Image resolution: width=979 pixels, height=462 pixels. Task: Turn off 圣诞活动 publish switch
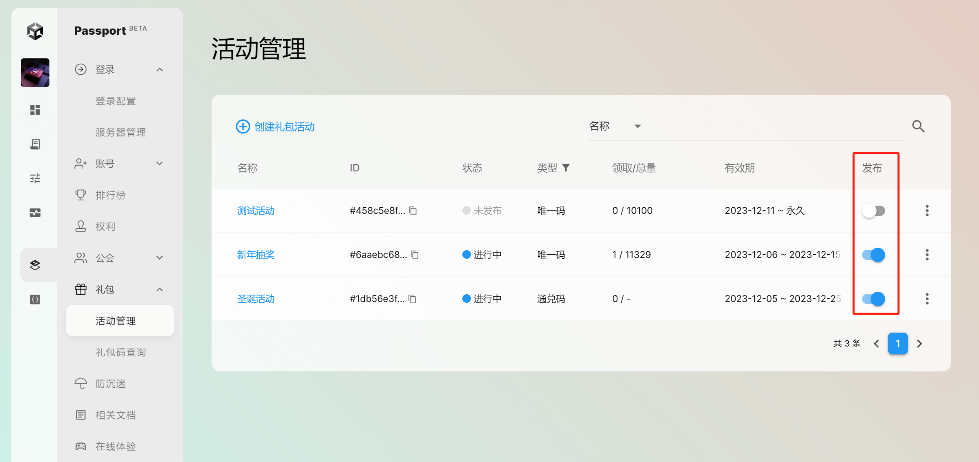tap(873, 299)
